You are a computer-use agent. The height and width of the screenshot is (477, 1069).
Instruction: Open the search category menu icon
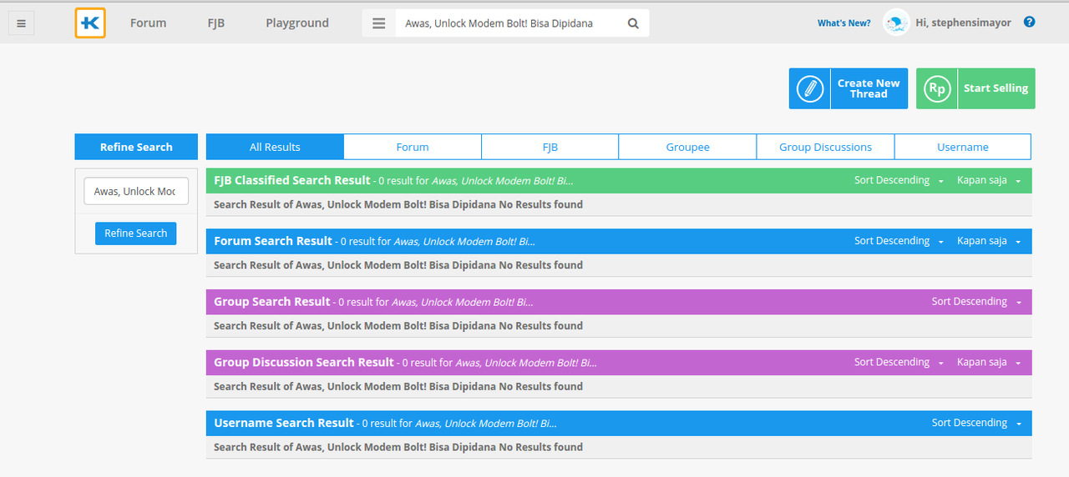[x=378, y=23]
